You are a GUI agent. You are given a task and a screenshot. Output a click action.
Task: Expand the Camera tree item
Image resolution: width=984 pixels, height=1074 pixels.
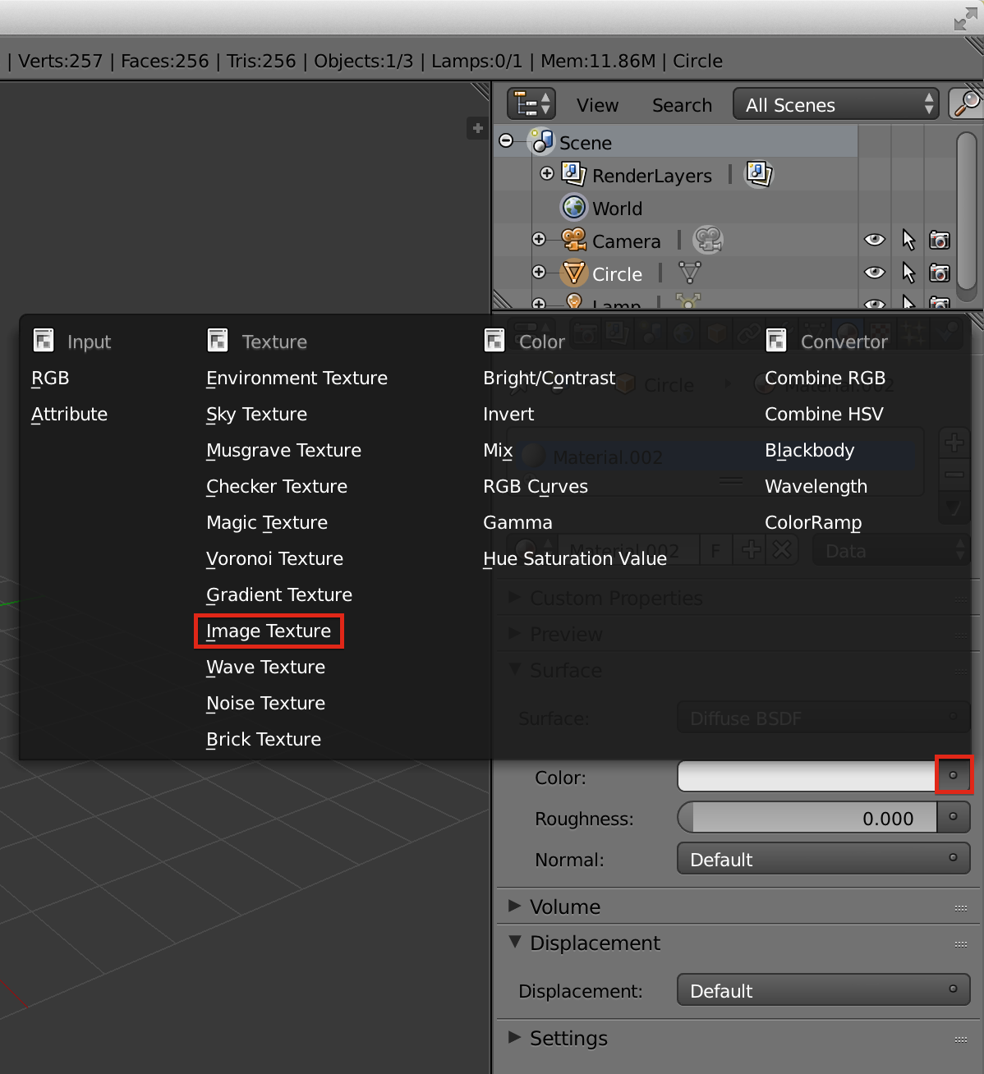[x=539, y=239]
